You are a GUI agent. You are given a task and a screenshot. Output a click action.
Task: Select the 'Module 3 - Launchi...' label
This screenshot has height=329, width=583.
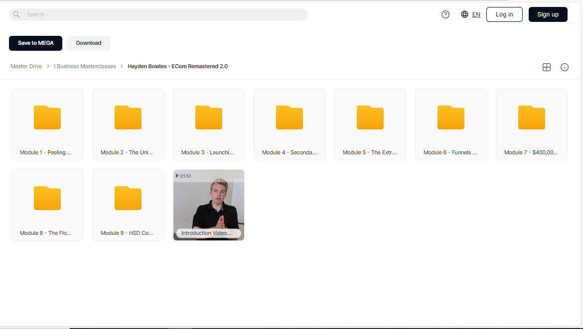pos(207,153)
